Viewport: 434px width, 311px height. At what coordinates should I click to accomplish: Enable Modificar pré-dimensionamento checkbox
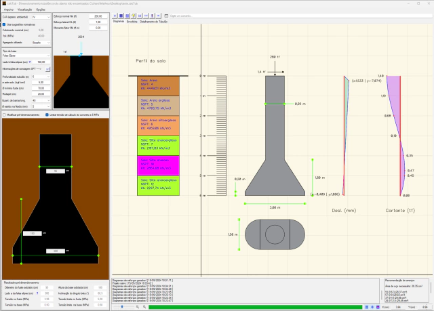(4, 115)
